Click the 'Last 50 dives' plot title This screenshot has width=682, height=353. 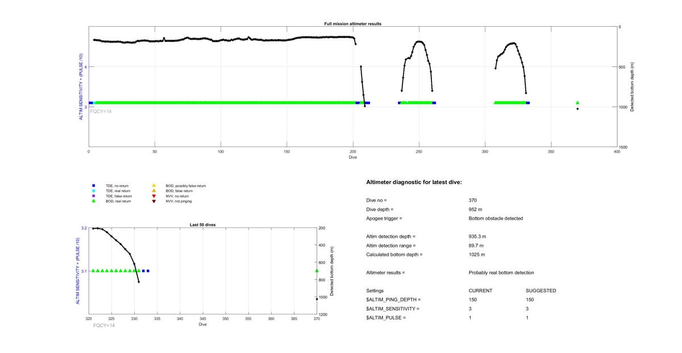202,225
